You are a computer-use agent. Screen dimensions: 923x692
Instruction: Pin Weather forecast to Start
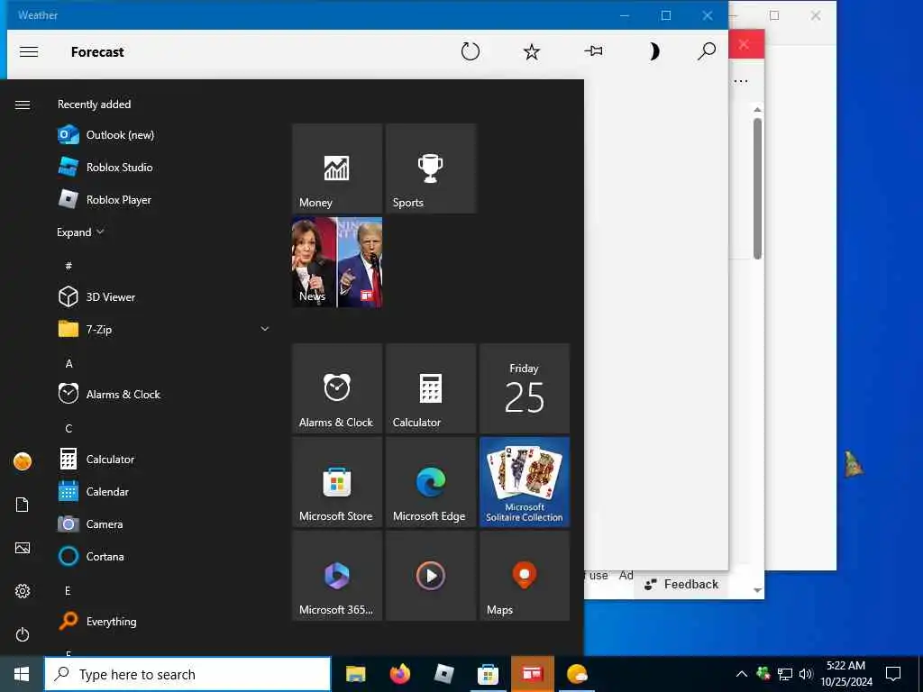tap(593, 51)
